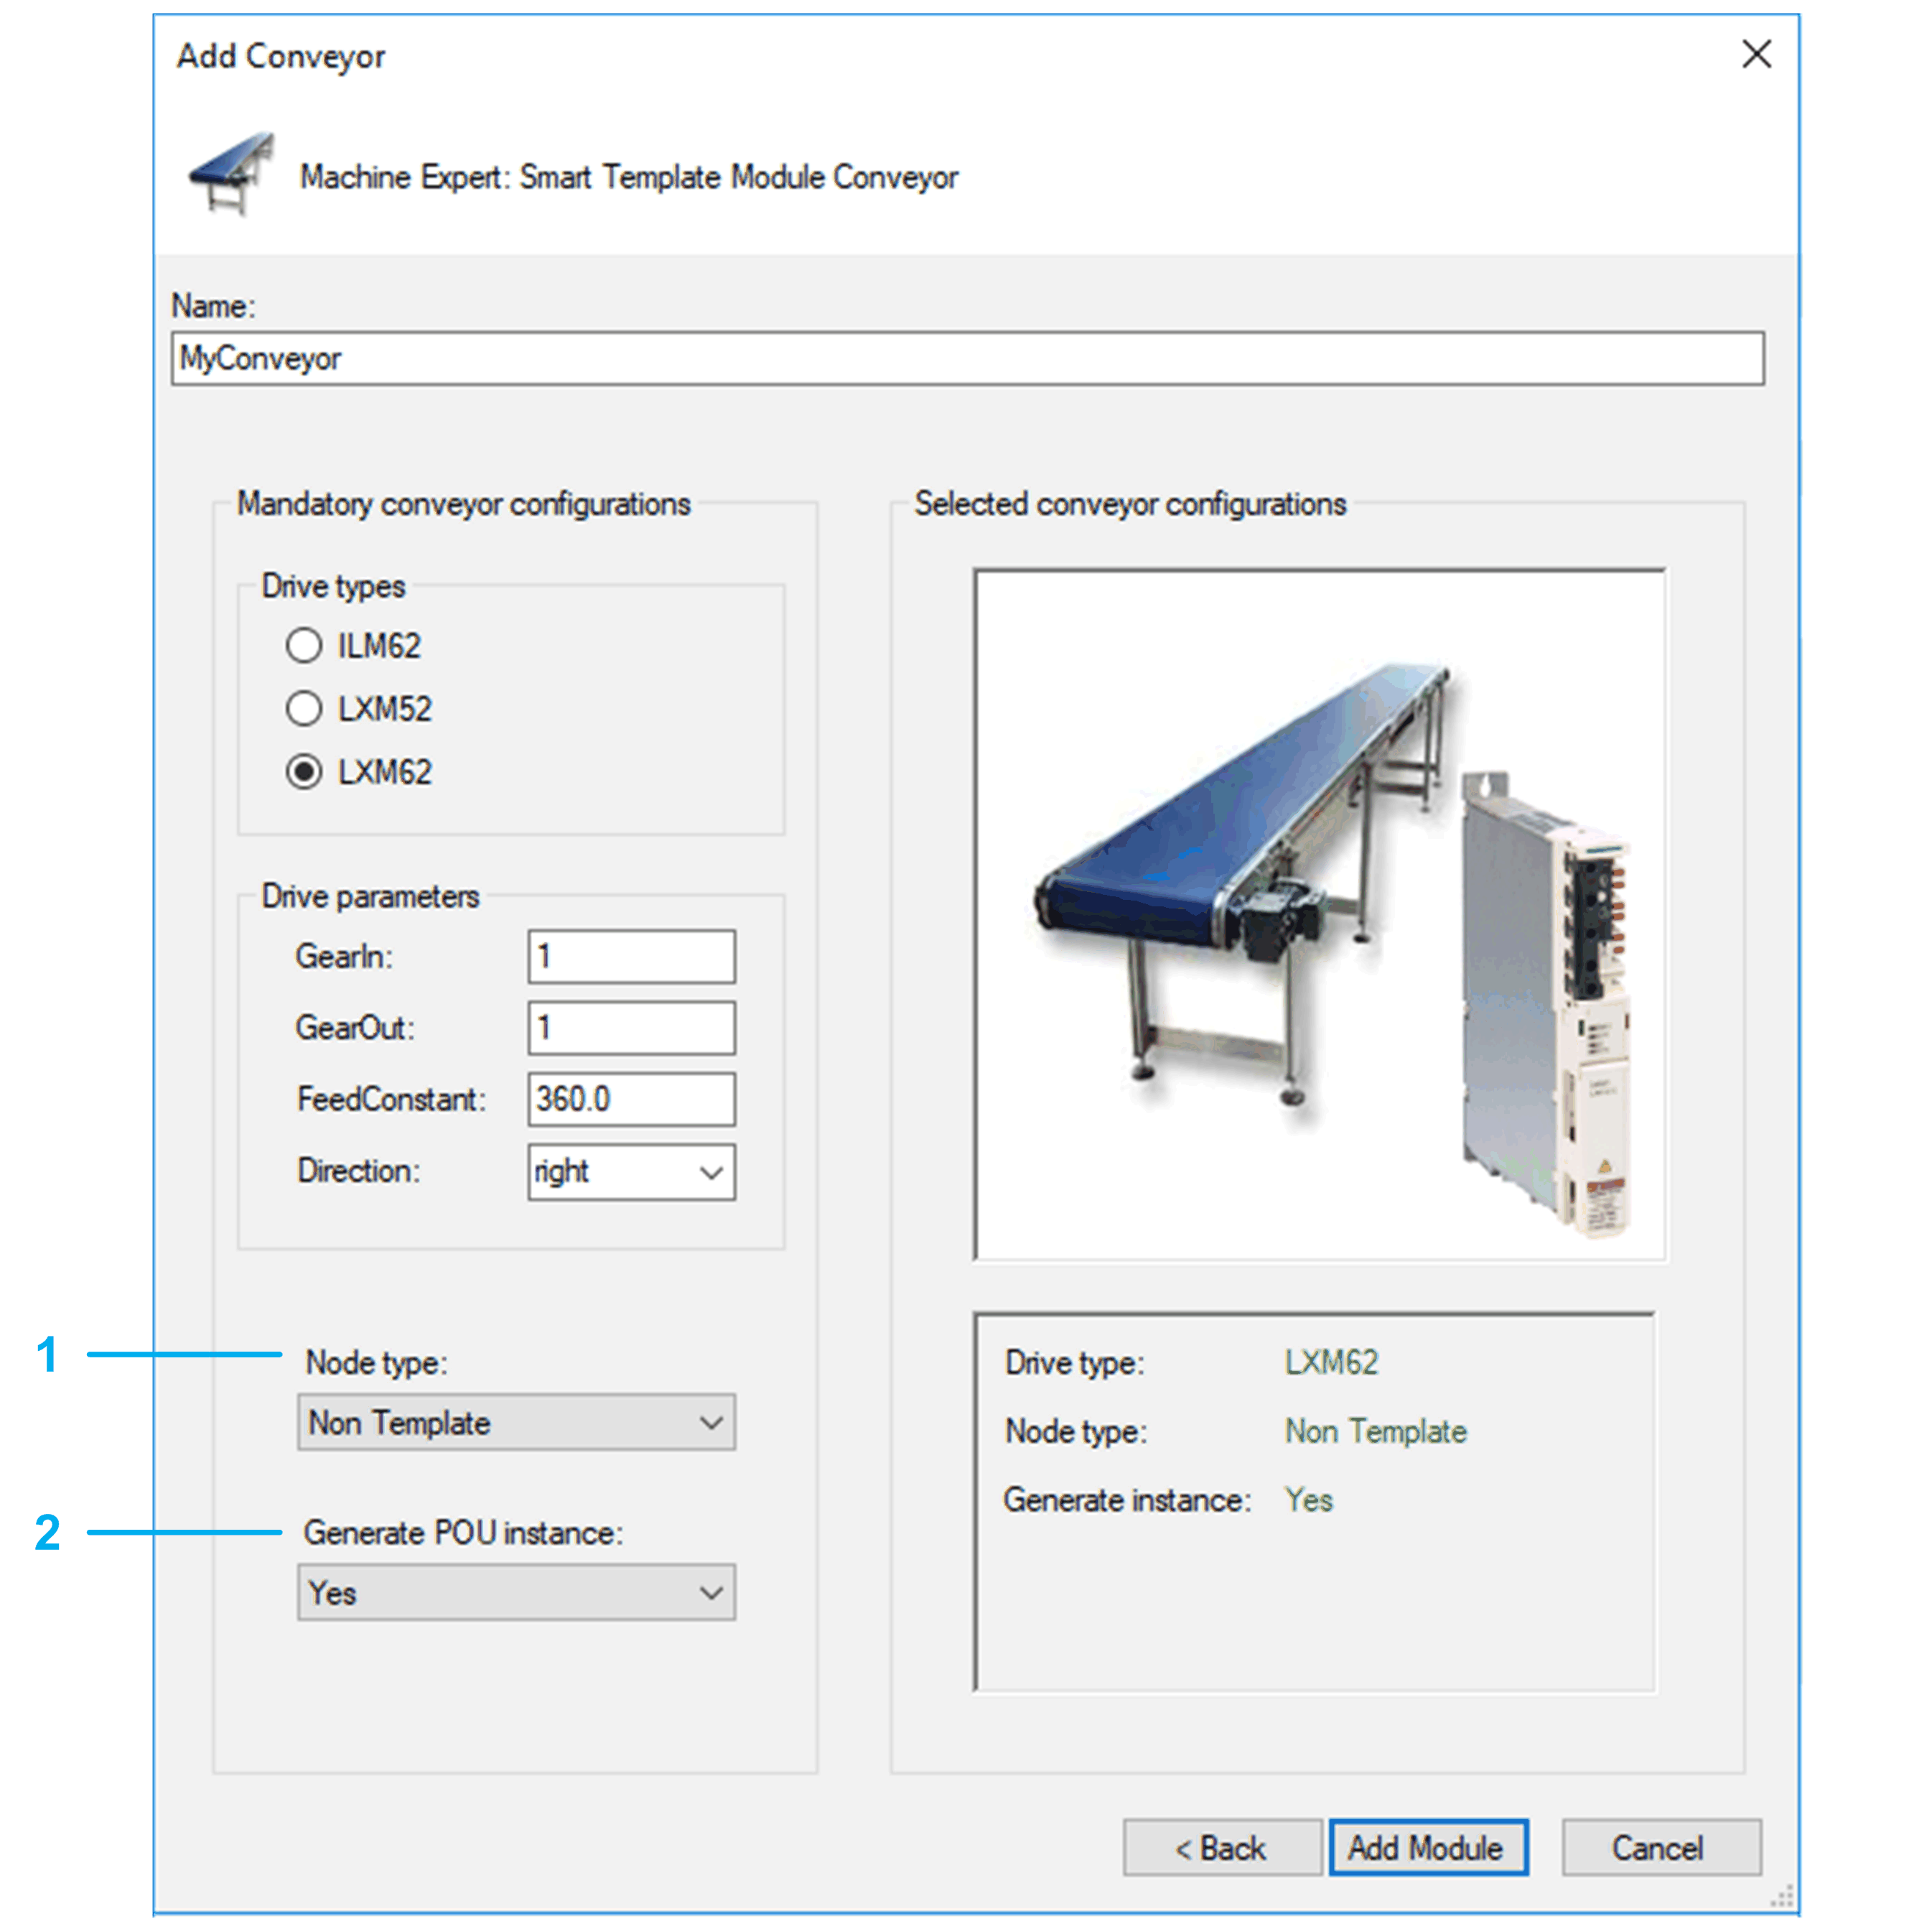Open the Direction dropdown
The width and height of the screenshot is (1932, 1919).
pyautogui.click(x=630, y=1171)
